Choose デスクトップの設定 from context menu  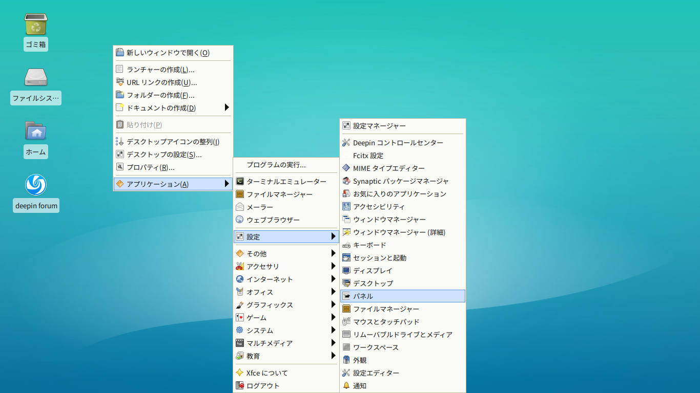coord(173,155)
